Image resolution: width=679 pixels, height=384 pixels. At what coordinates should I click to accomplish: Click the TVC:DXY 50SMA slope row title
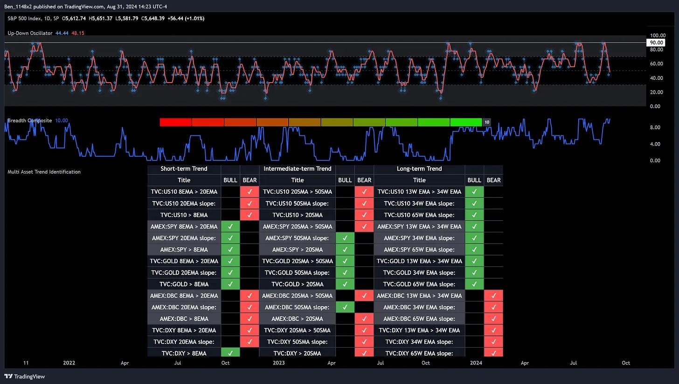297,342
